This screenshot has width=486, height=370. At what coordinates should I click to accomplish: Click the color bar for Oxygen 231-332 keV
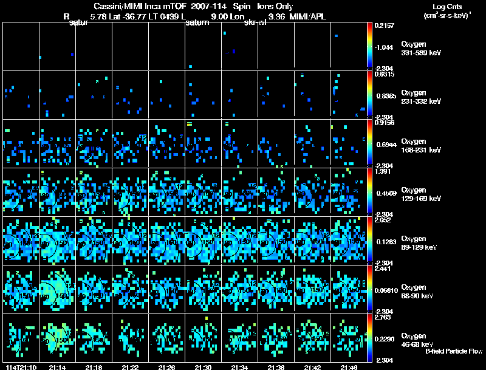click(370, 95)
